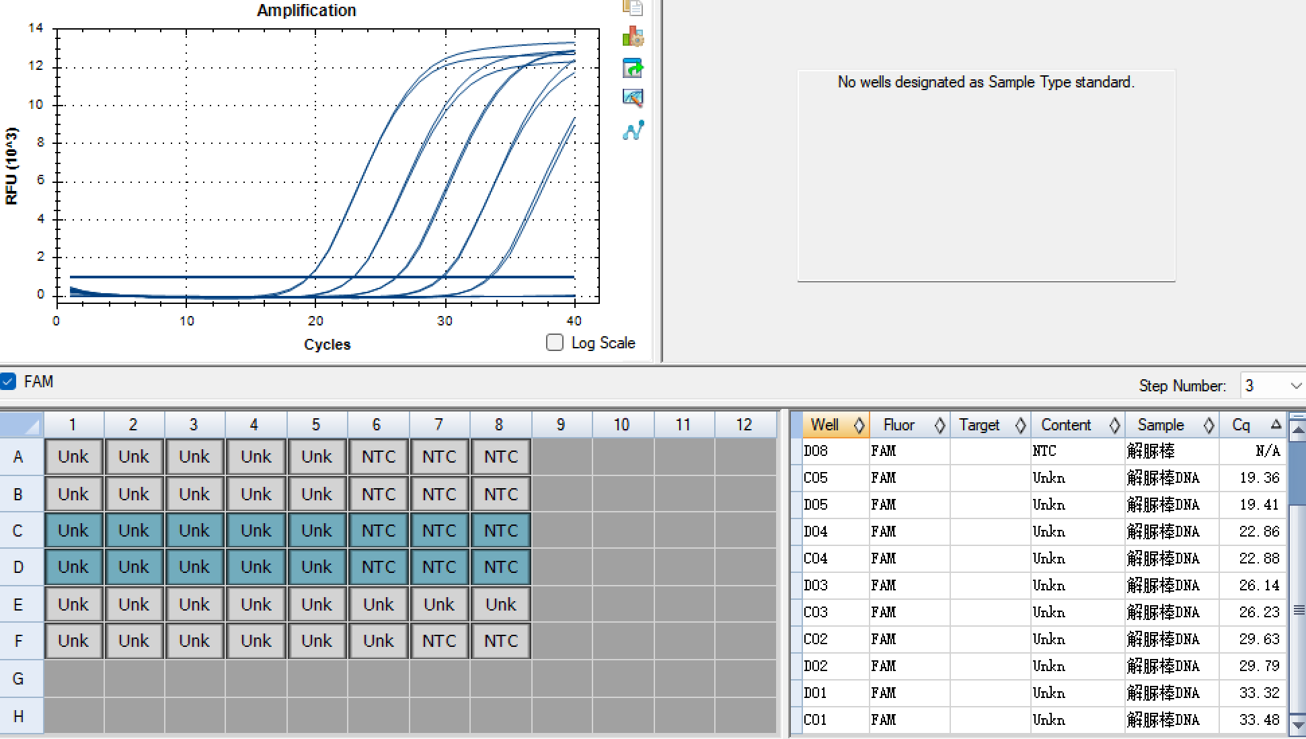Toggle highlighted well D4 in the plate

click(x=256, y=568)
